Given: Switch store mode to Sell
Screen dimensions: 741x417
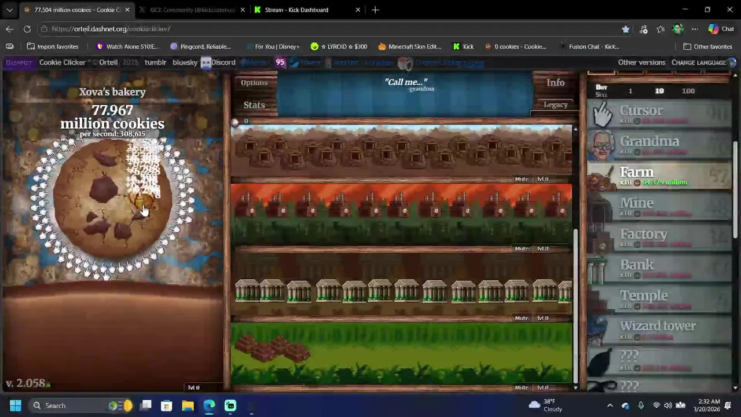Looking at the screenshot, I should 601,95.
